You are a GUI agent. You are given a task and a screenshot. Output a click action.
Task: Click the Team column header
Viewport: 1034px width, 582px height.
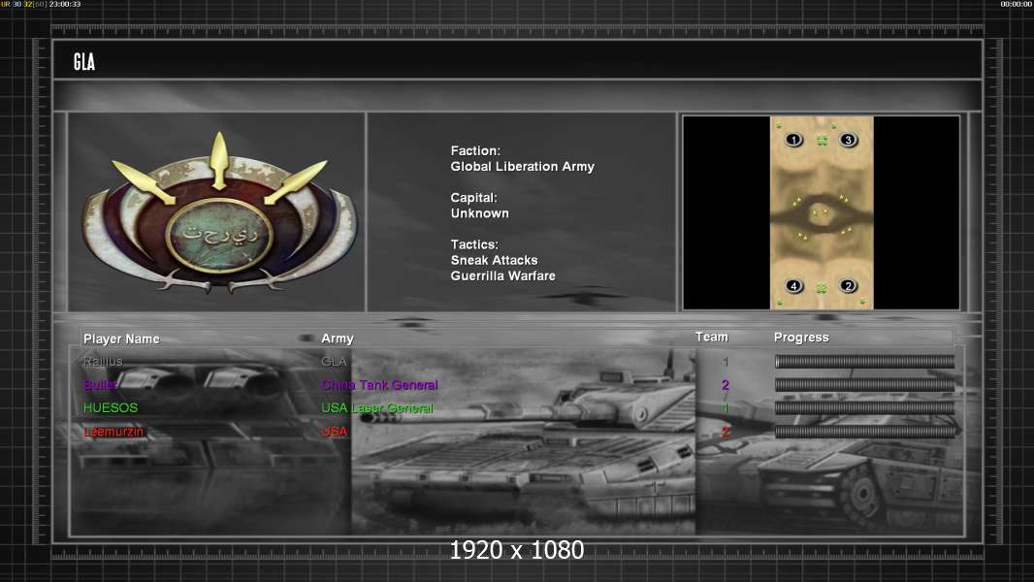[x=712, y=337]
